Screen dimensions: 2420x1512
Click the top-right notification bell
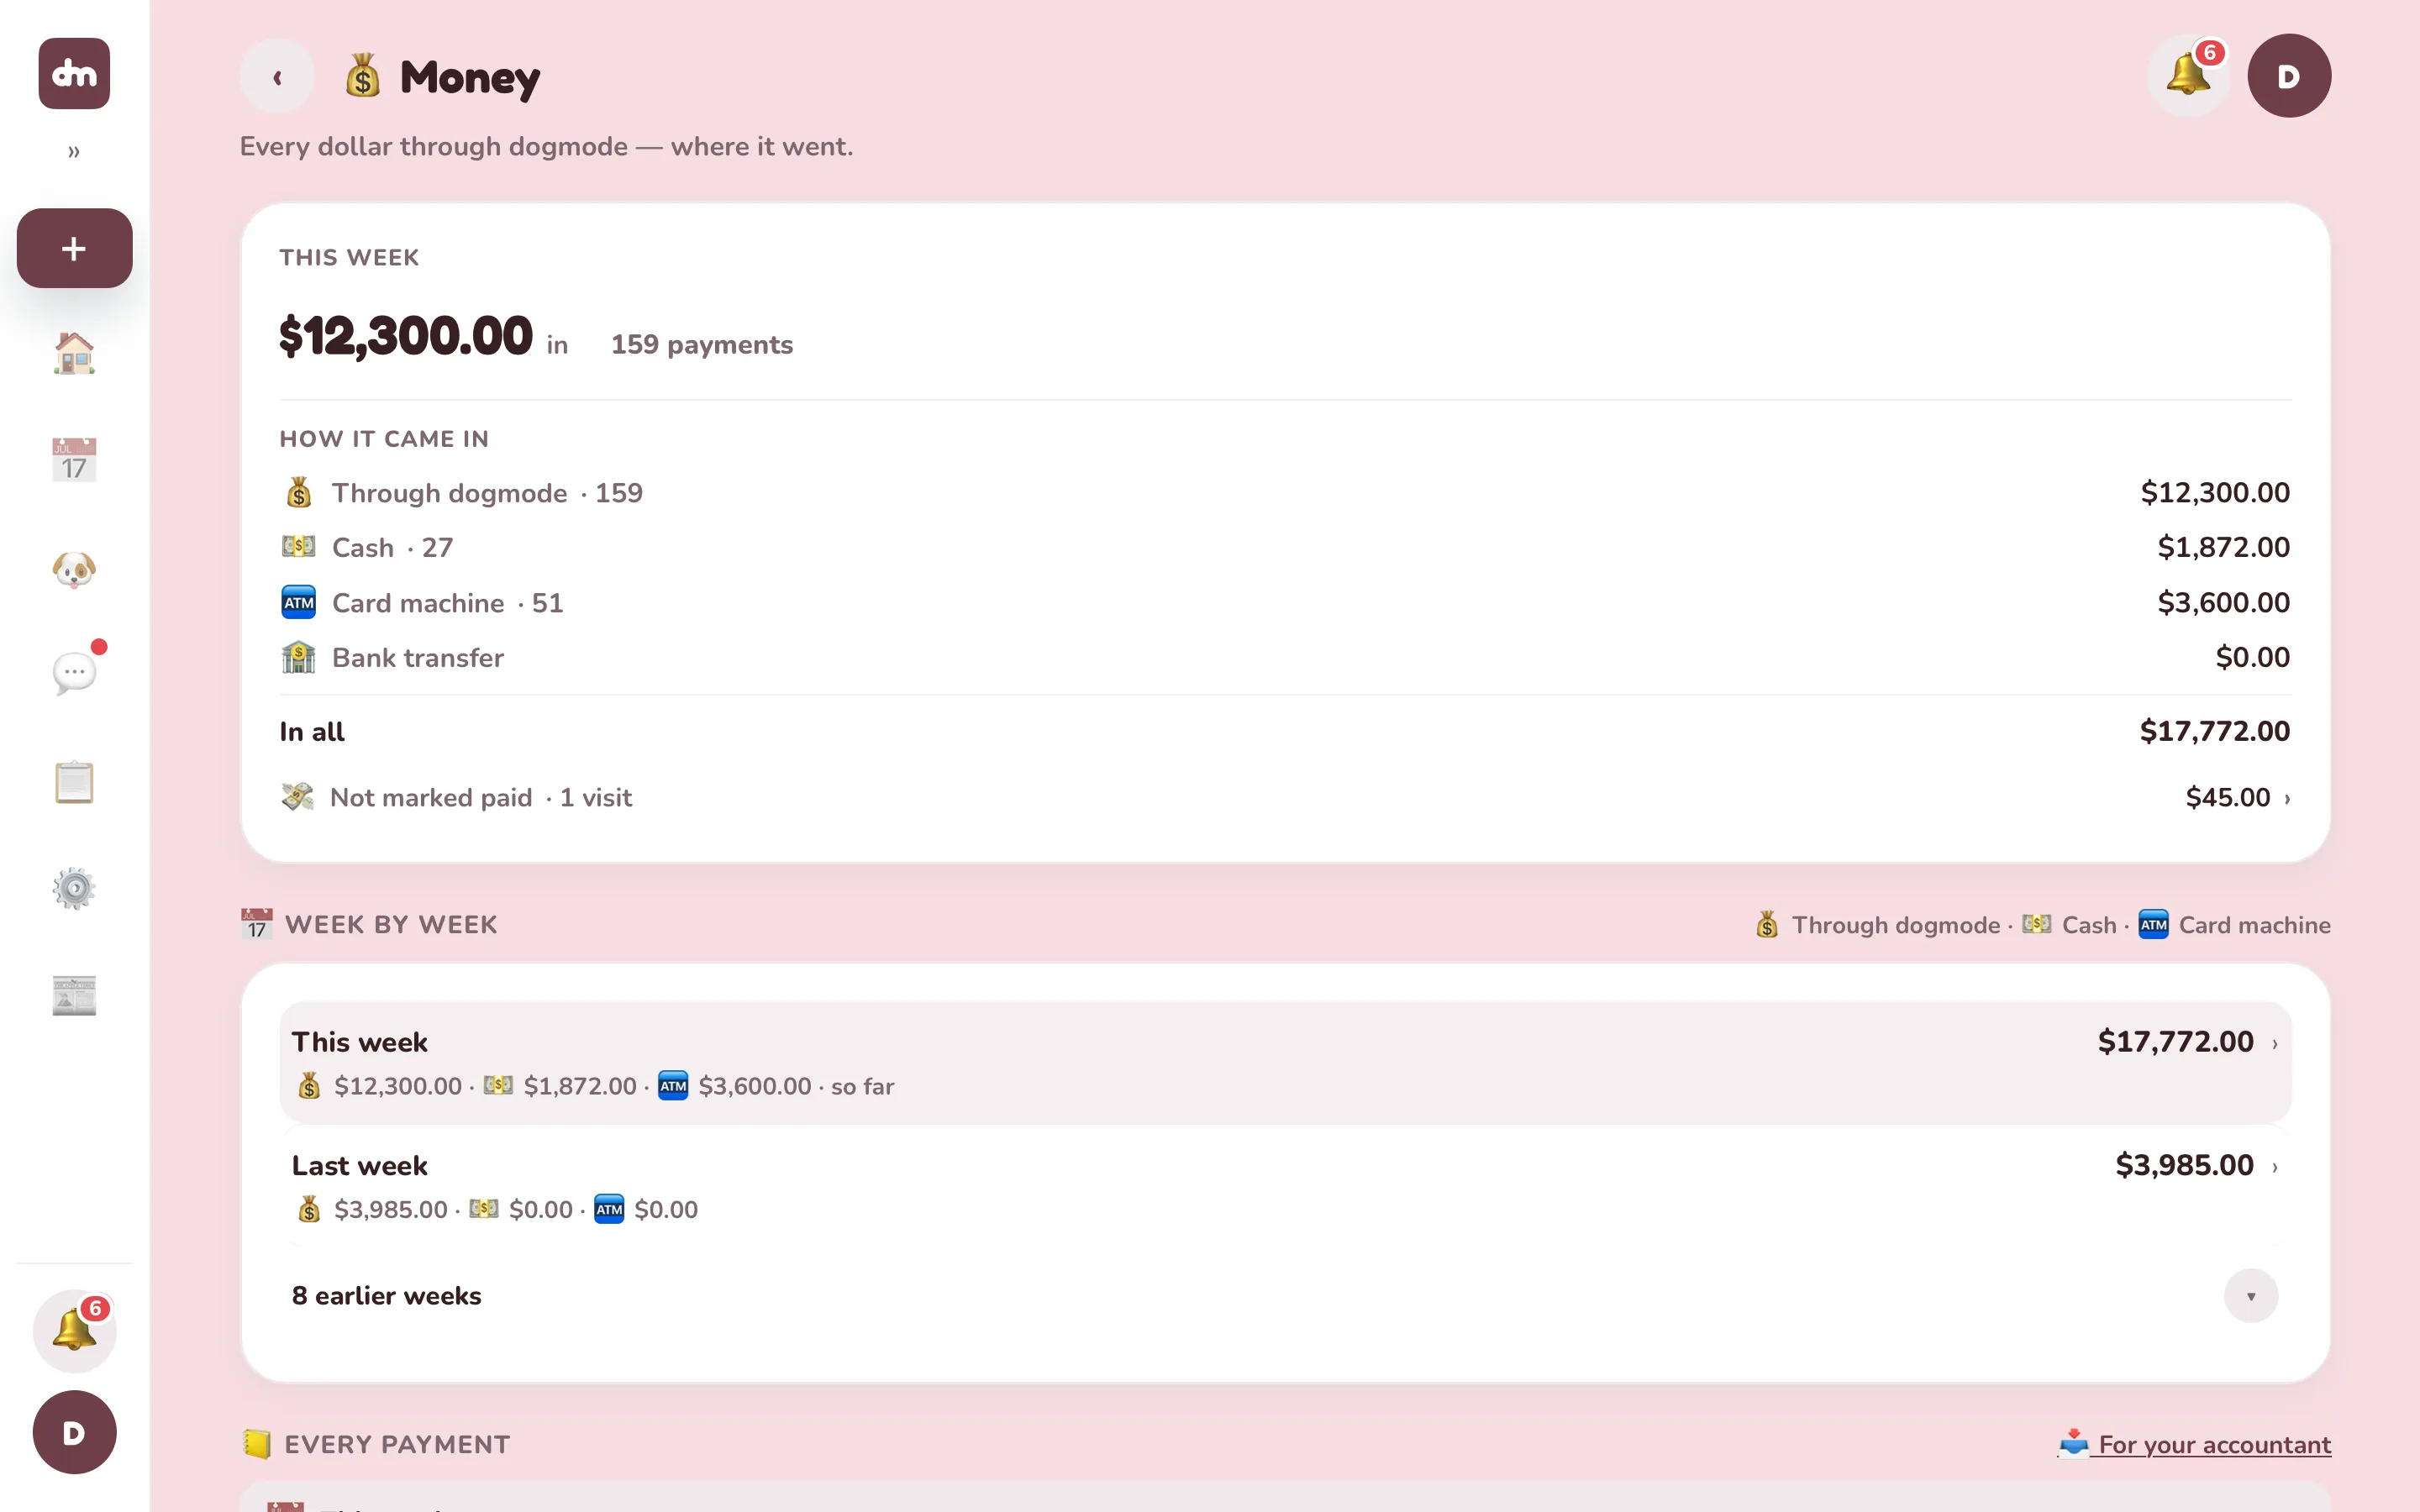click(x=2188, y=75)
